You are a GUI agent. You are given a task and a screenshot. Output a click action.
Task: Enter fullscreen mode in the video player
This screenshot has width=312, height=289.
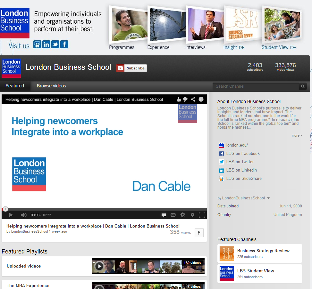(202, 215)
